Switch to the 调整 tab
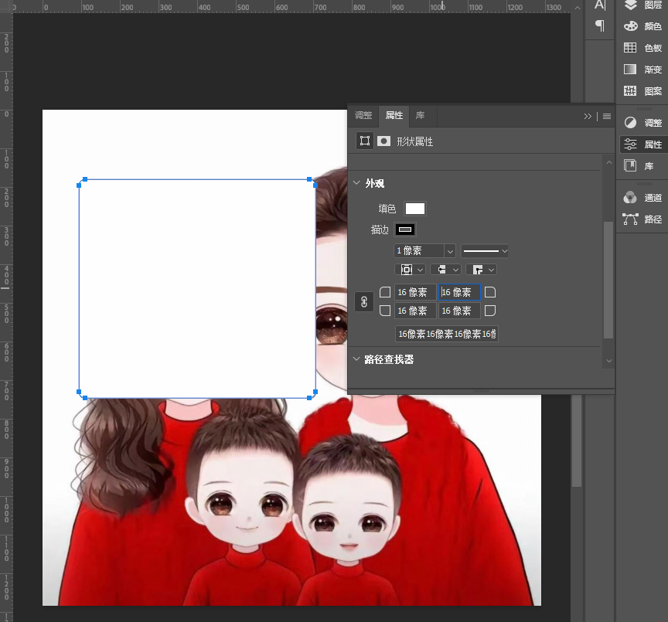668x622 pixels. (x=363, y=115)
